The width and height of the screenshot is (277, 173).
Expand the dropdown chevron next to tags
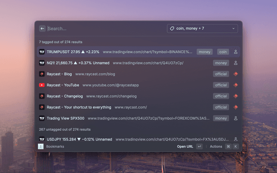point(234,29)
